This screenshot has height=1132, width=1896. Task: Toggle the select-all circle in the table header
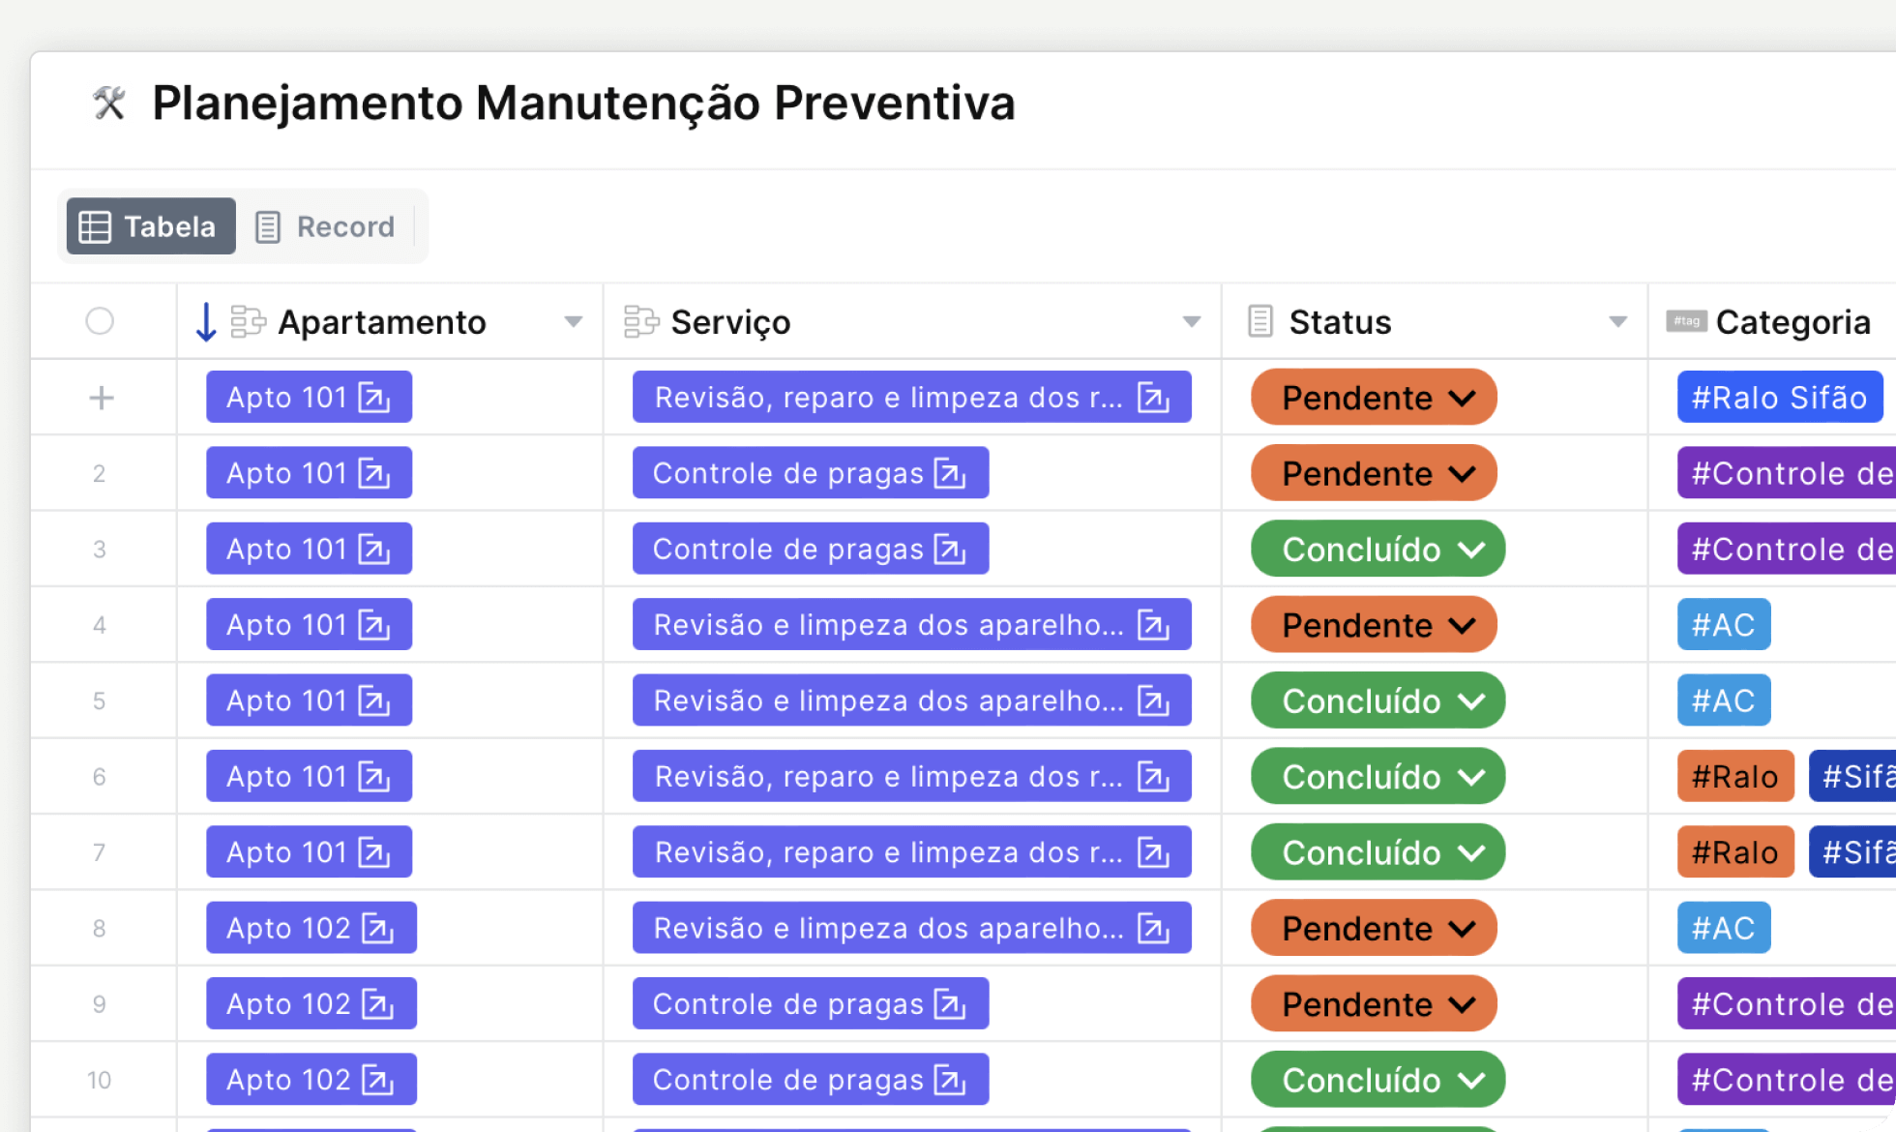point(100,321)
